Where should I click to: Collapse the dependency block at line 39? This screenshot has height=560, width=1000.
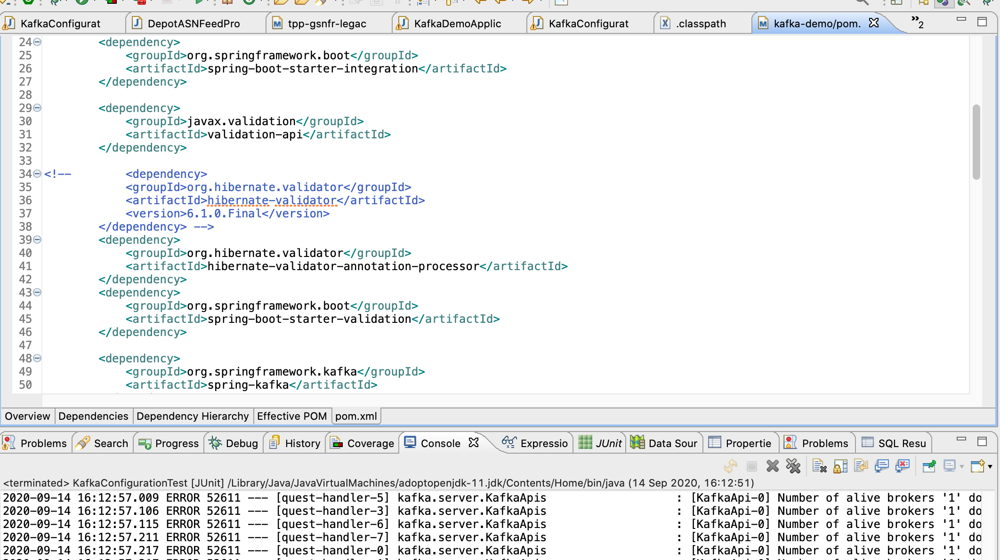pos(37,240)
